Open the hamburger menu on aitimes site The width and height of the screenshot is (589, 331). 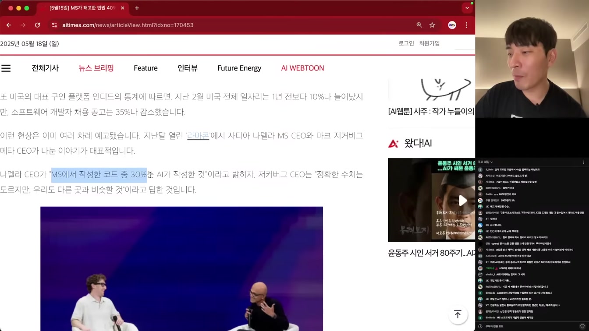(6, 68)
